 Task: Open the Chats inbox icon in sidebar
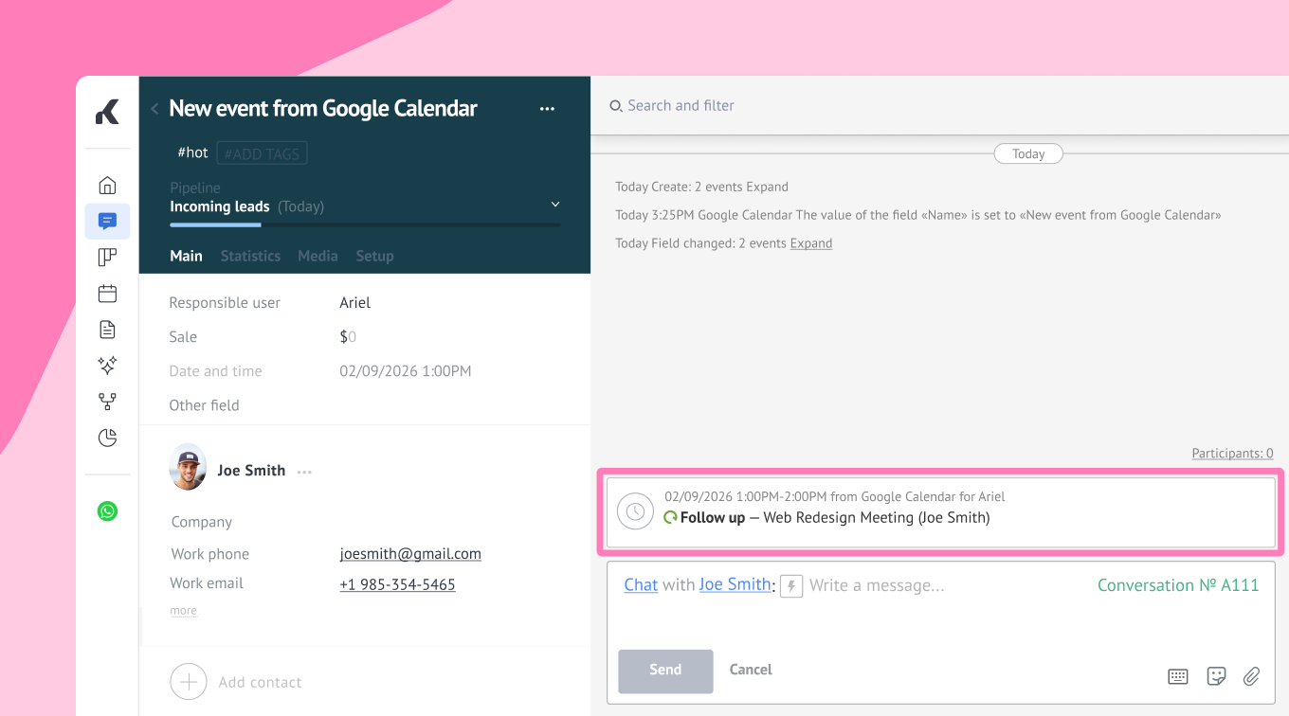(107, 221)
